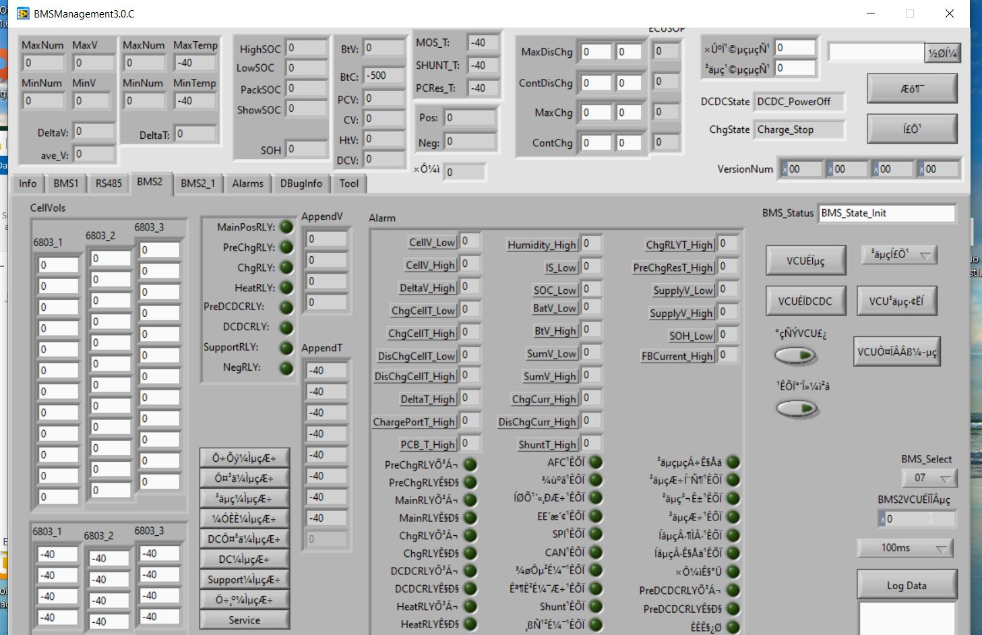Switch to the Alarms tab

click(x=247, y=183)
